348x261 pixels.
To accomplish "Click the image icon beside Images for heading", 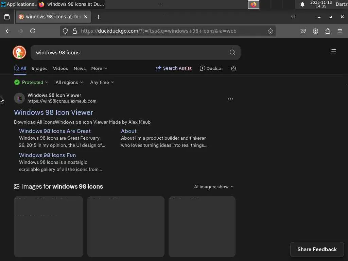I will pos(17,187).
